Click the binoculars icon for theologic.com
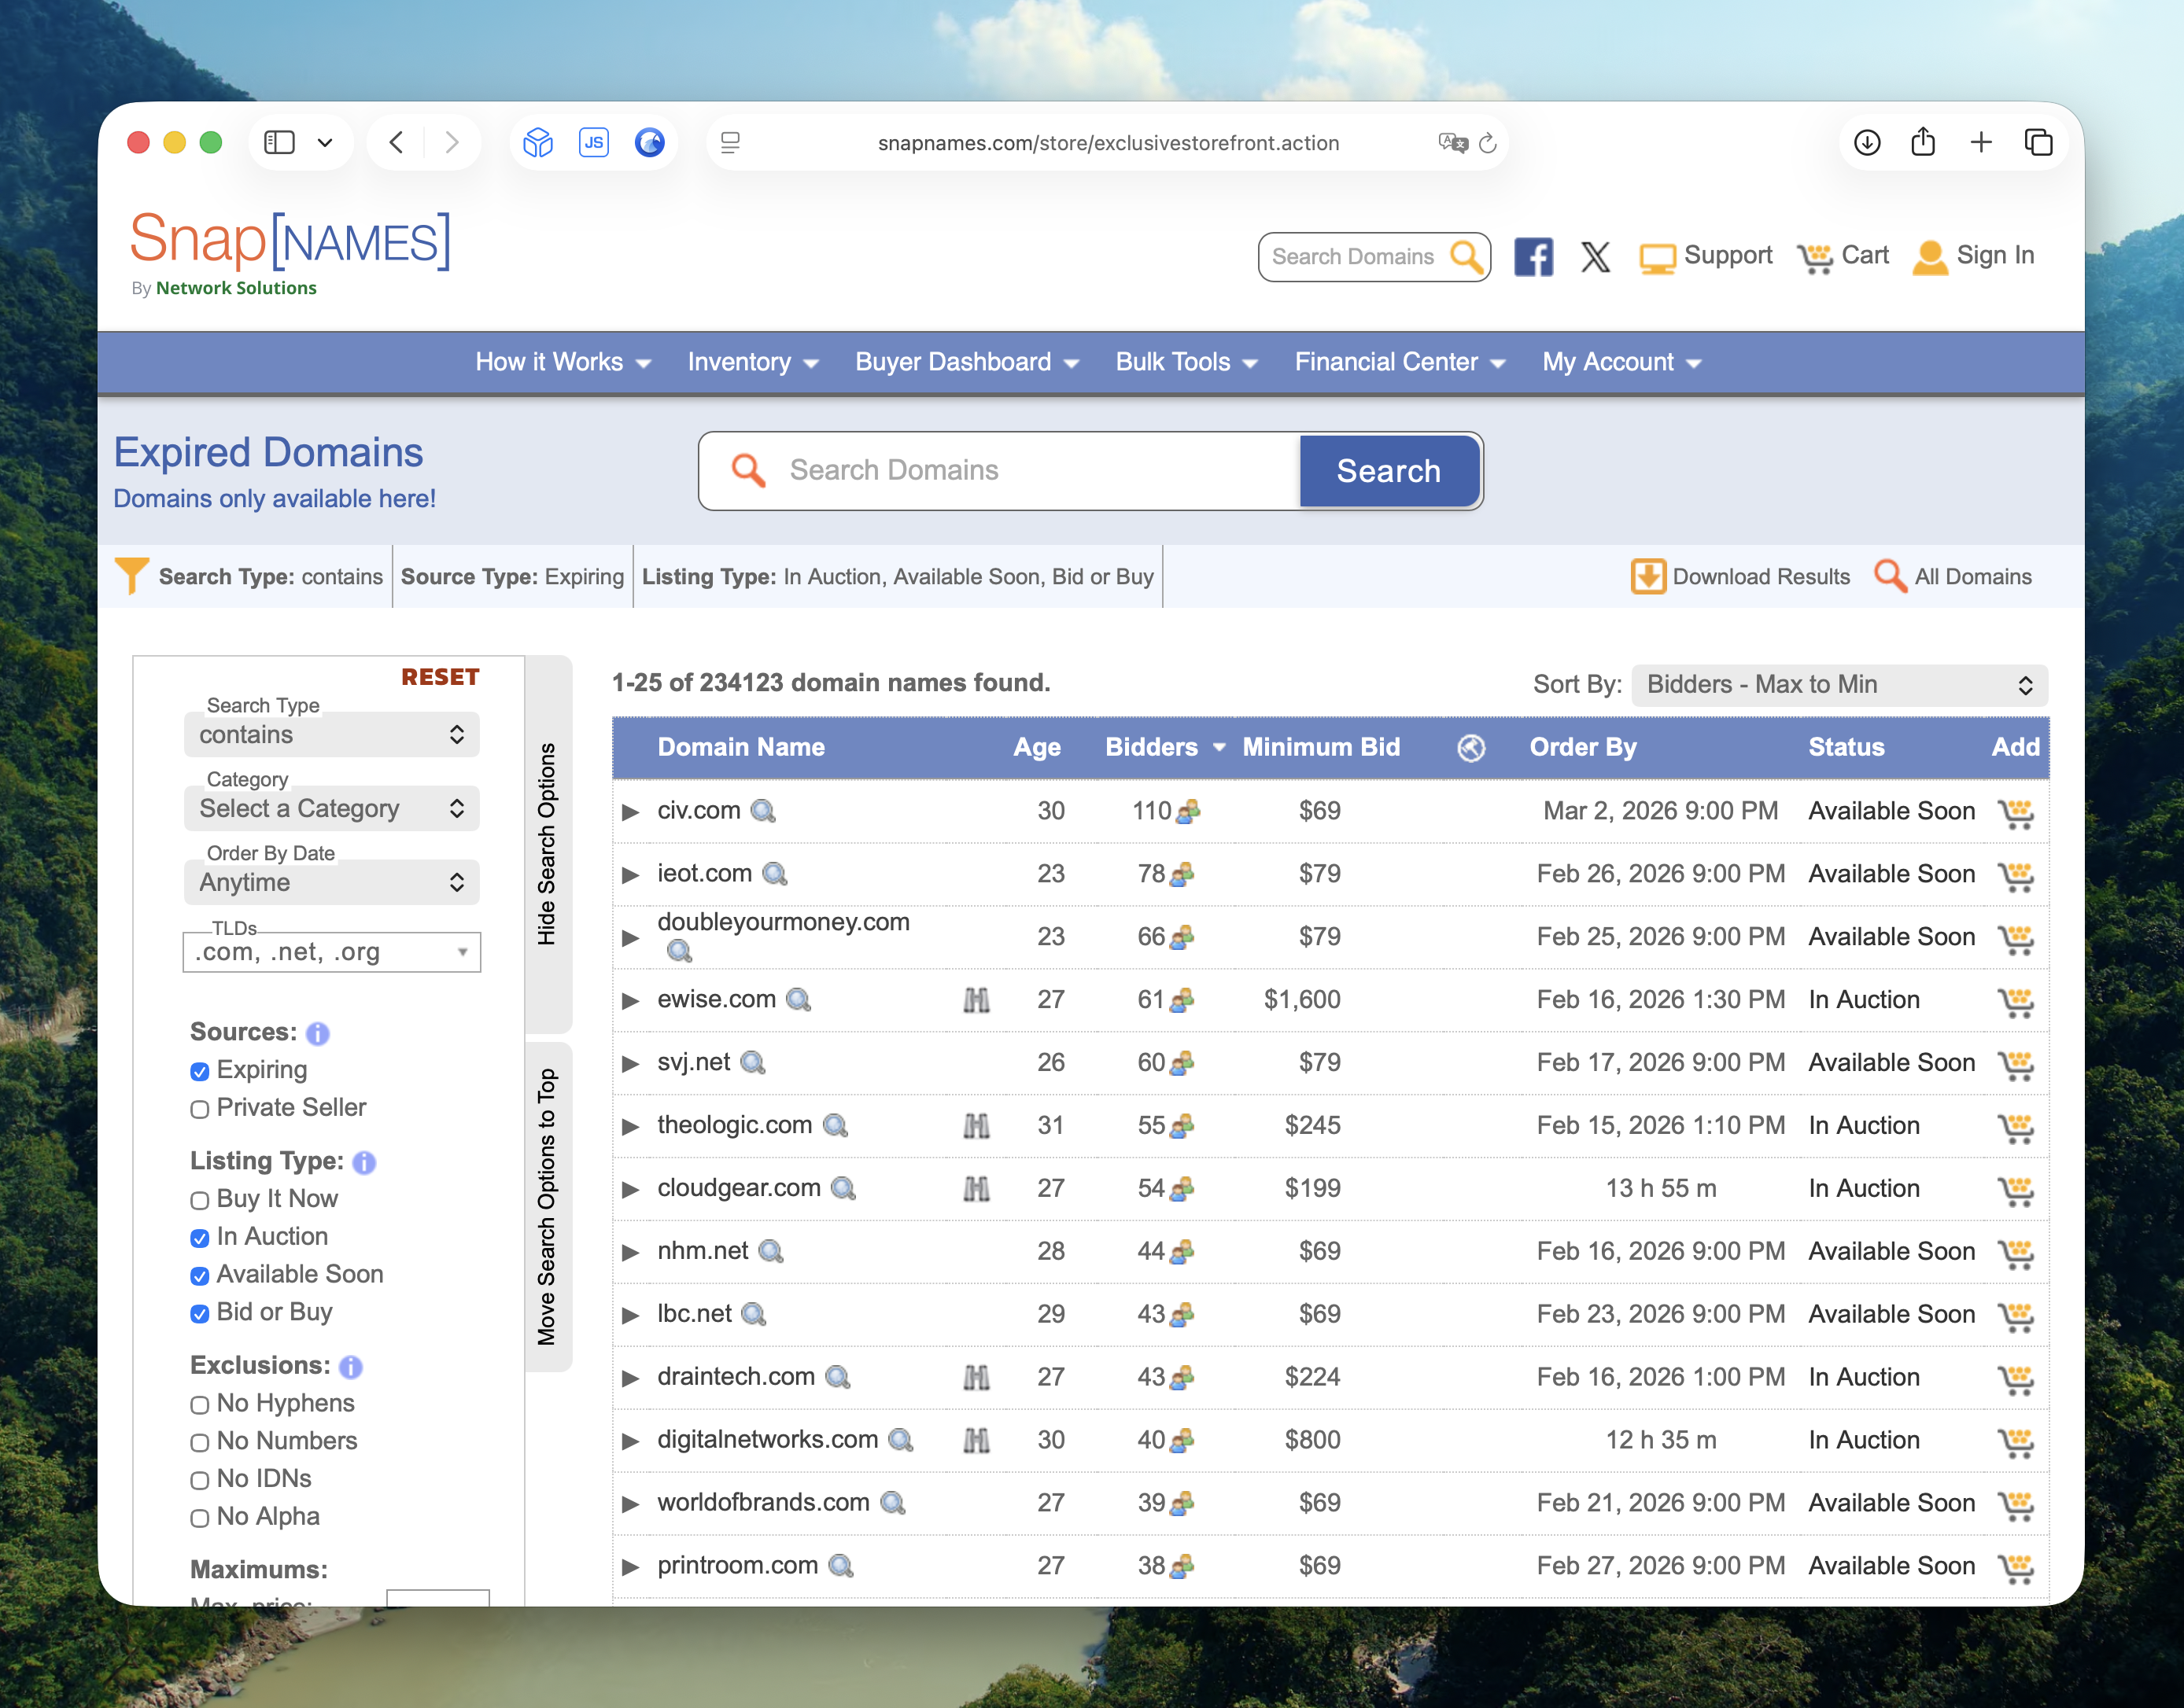The width and height of the screenshot is (2184, 1708). (x=976, y=1126)
